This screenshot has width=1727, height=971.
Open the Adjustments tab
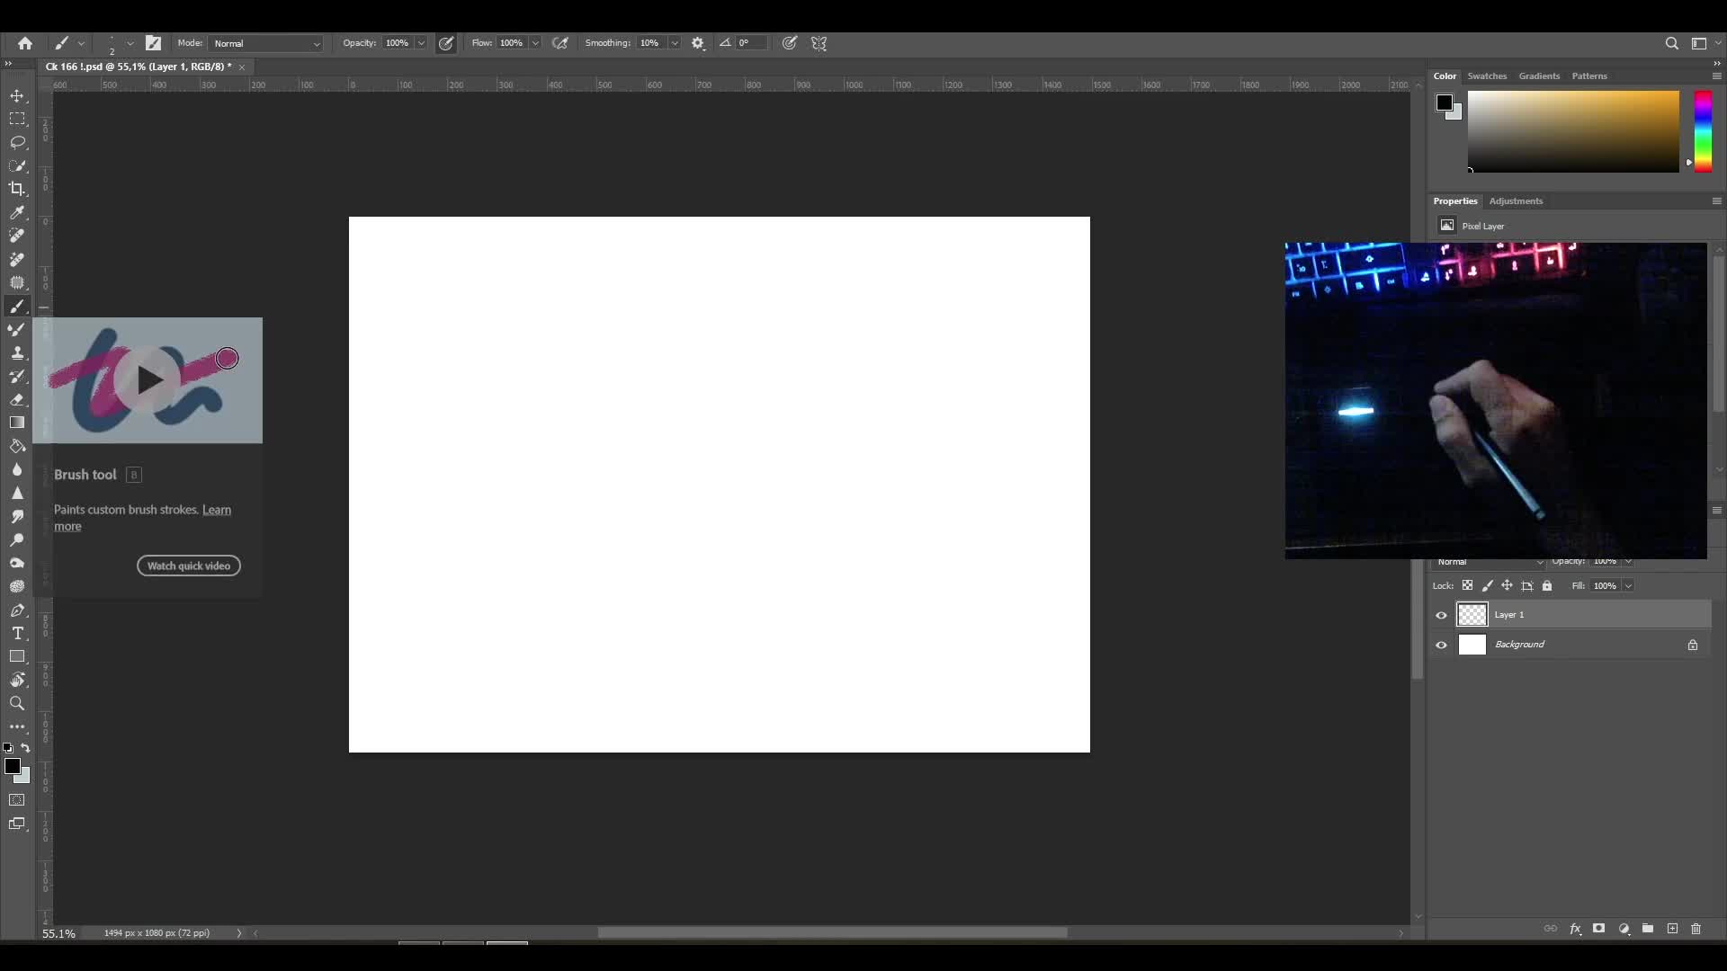[1516, 201]
